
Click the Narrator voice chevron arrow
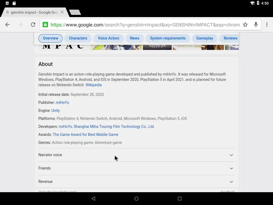coord(231,155)
